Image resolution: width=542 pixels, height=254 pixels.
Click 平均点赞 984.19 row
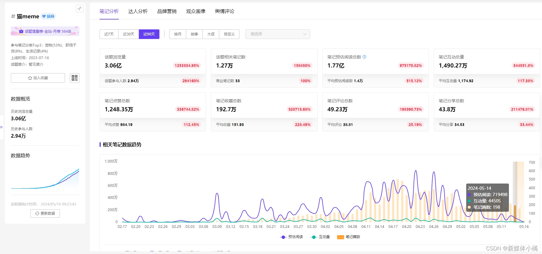153,125
